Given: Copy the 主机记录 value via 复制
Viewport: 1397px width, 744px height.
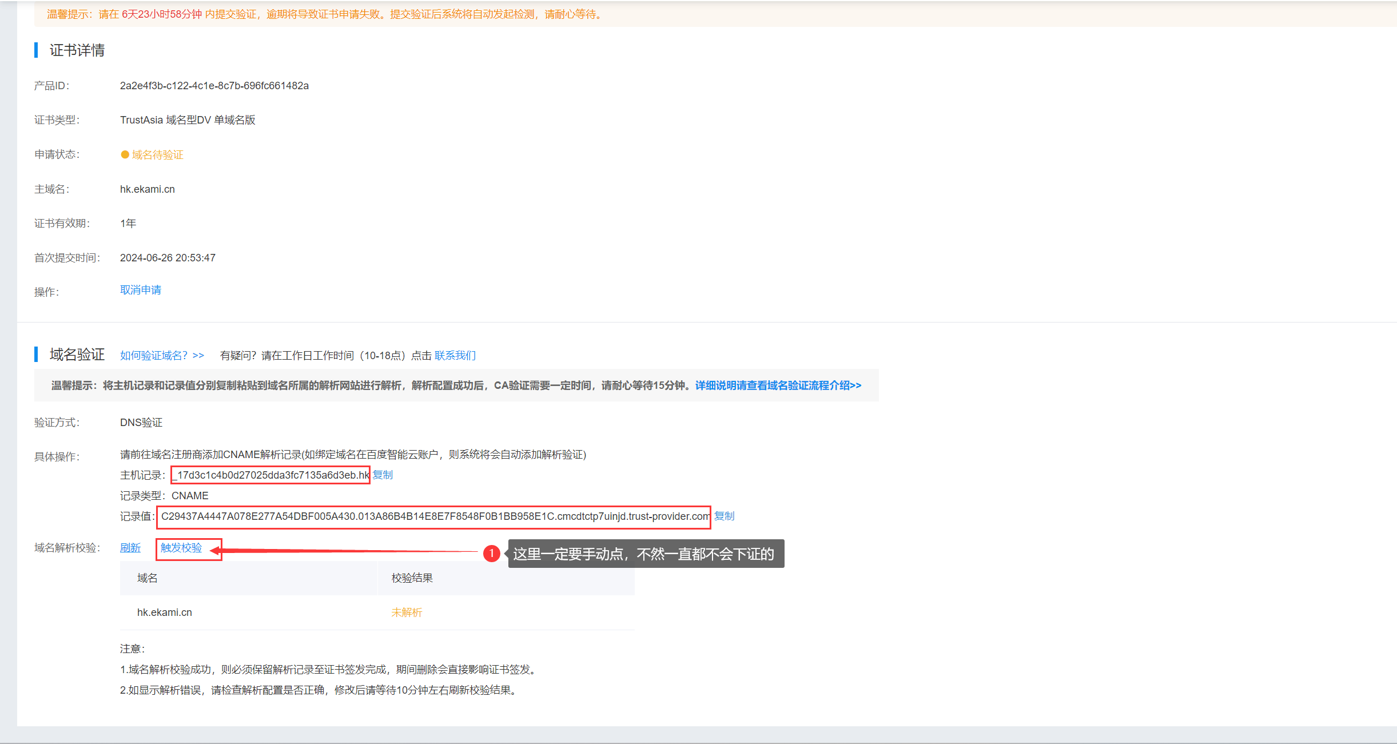Looking at the screenshot, I should [383, 475].
